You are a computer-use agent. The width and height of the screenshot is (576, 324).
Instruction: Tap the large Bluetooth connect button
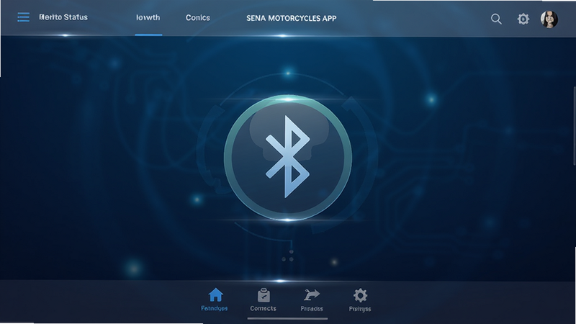288,158
